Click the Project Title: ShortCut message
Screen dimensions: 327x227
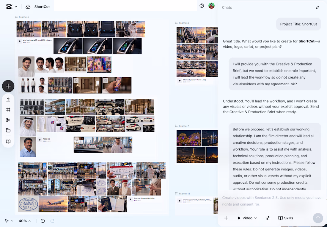[298, 24]
